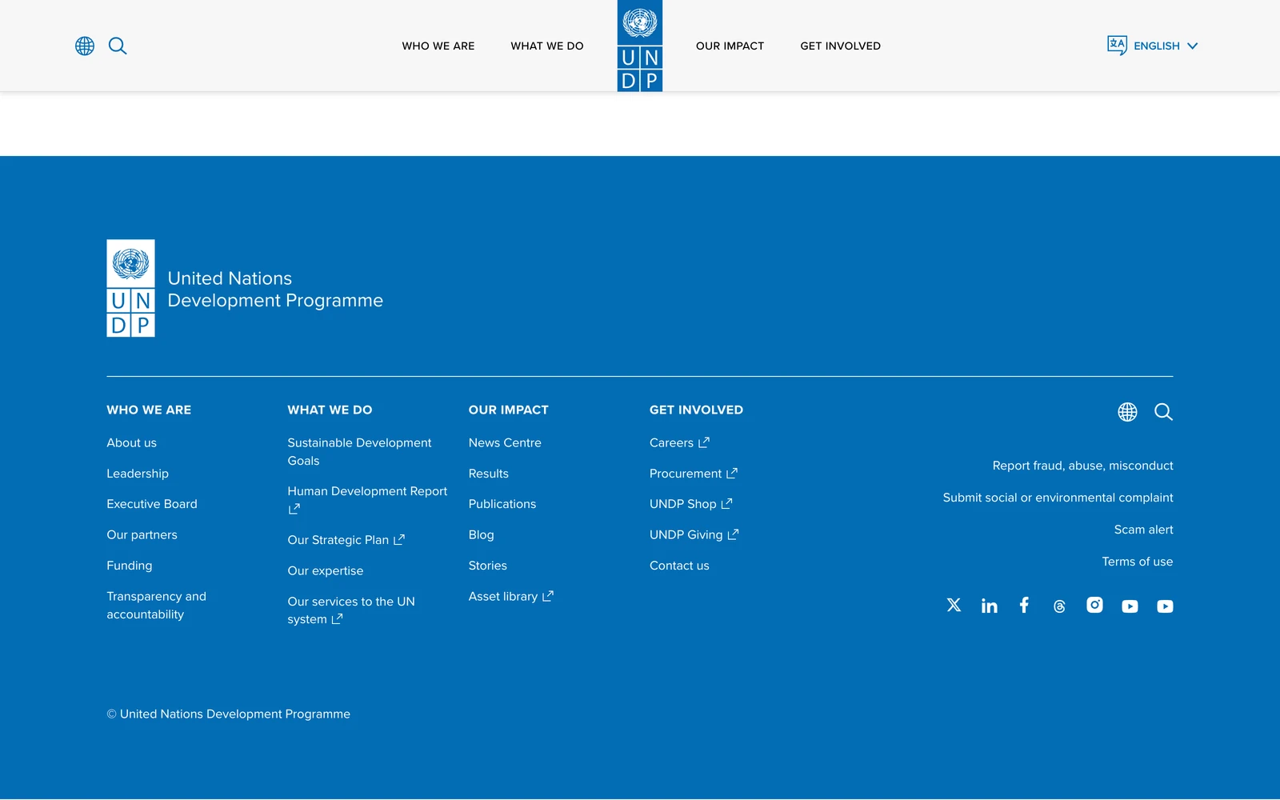Click external-link icon beside Careers
This screenshot has height=800, width=1280.
tap(704, 442)
